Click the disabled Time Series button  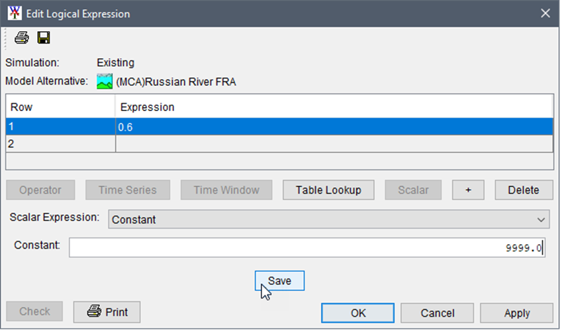(128, 190)
